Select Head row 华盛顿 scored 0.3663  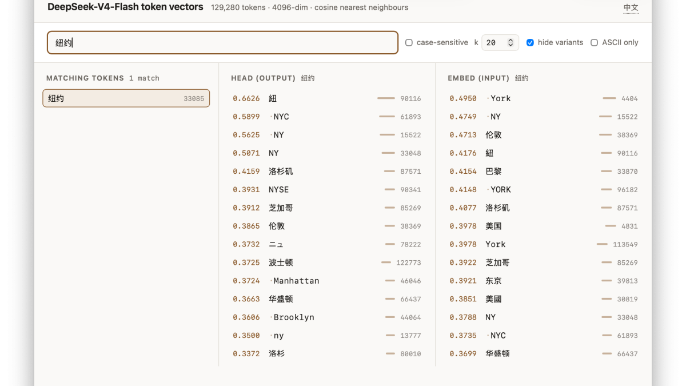click(327, 299)
